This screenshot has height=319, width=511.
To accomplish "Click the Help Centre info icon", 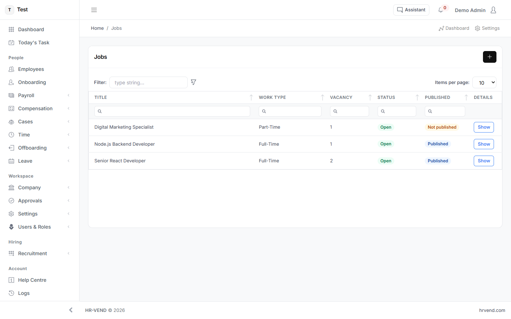I will click(x=11, y=280).
